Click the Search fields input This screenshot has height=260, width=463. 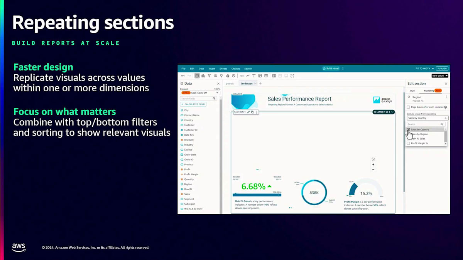(x=198, y=99)
